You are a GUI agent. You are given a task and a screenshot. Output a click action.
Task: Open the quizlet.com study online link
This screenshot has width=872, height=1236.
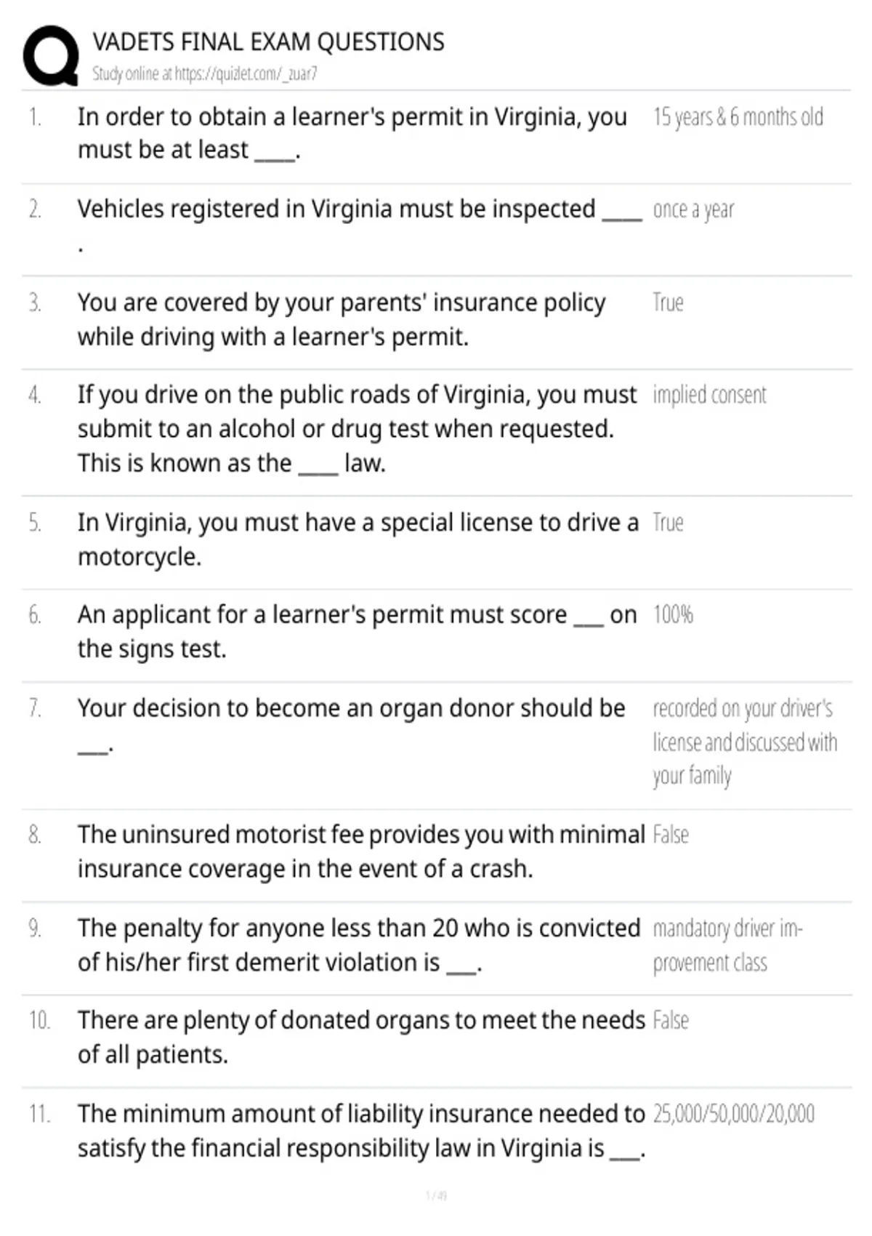[204, 73]
